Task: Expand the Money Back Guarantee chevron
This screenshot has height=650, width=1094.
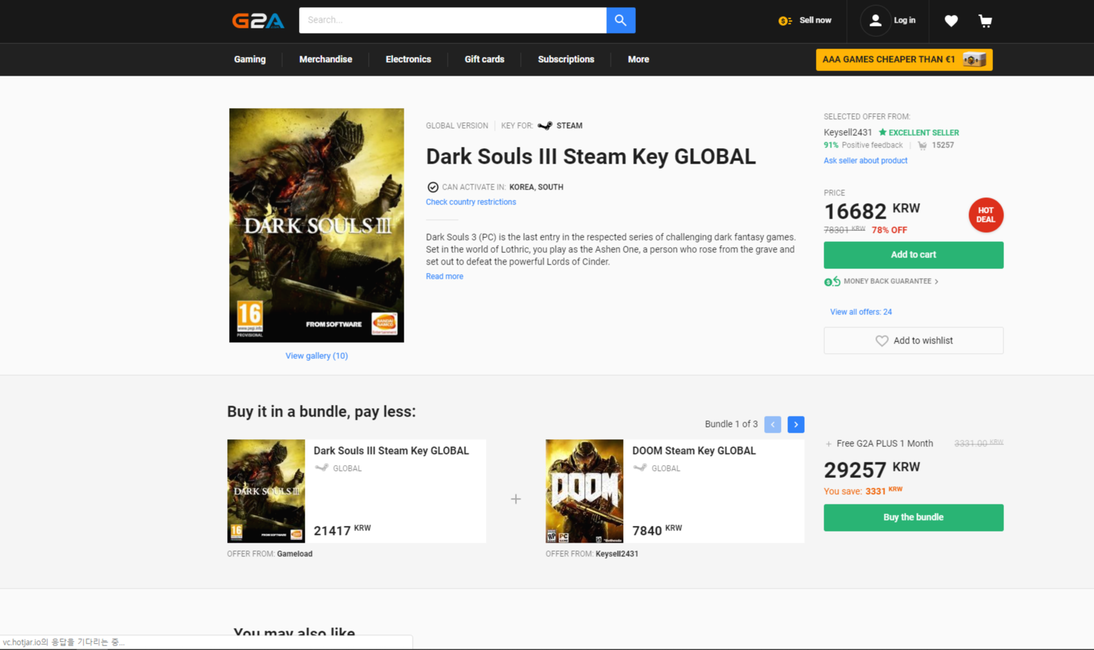Action: pyautogui.click(x=936, y=281)
